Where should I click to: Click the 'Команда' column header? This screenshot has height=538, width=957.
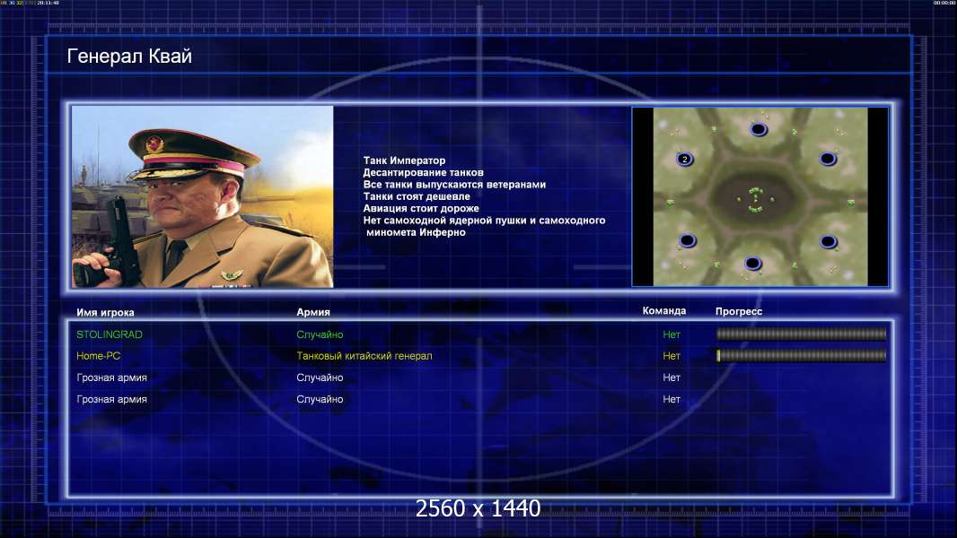pyautogui.click(x=664, y=311)
